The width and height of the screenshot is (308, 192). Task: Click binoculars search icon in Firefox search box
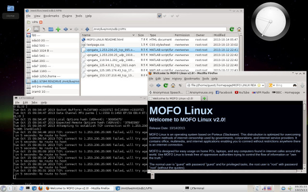(295, 85)
